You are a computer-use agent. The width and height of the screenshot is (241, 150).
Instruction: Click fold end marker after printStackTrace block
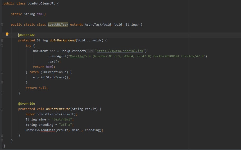click(x=2, y=83)
